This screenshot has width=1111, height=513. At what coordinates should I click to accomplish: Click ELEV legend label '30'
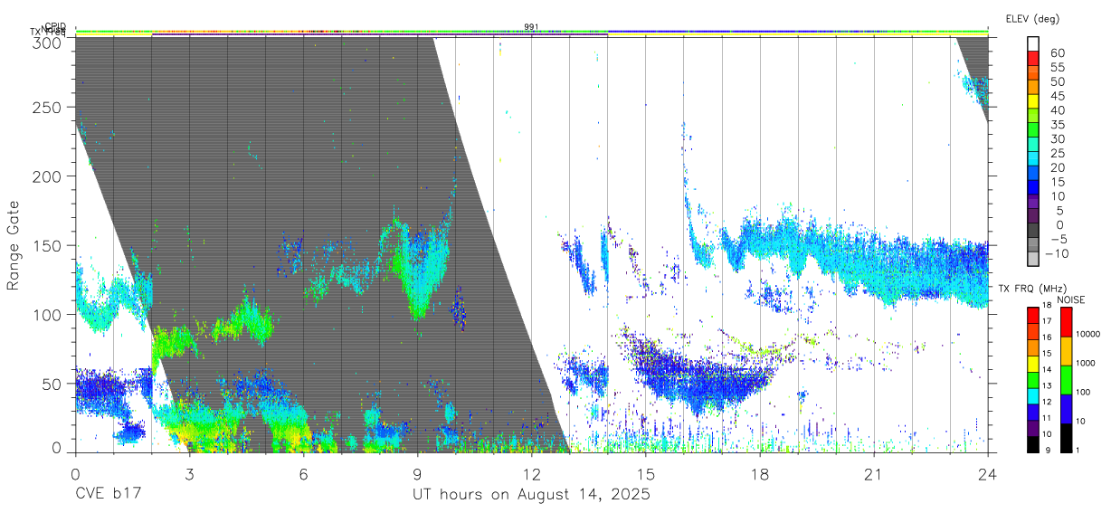pos(1056,139)
